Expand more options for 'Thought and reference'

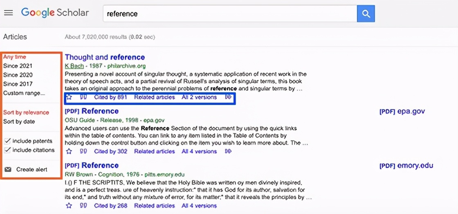coord(228,97)
